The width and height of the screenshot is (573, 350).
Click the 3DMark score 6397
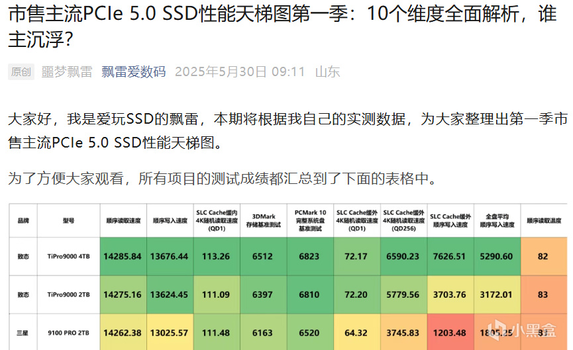click(x=262, y=294)
